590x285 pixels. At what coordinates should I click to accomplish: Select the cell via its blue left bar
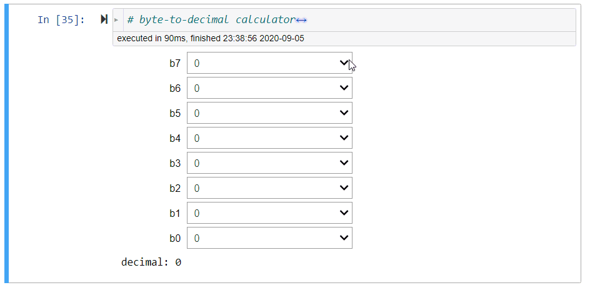click(7, 142)
